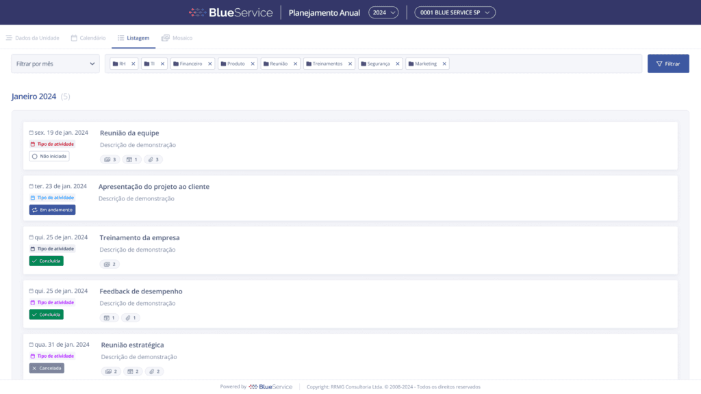Click attachments count 2 on Reunião estratégica

coord(154,371)
